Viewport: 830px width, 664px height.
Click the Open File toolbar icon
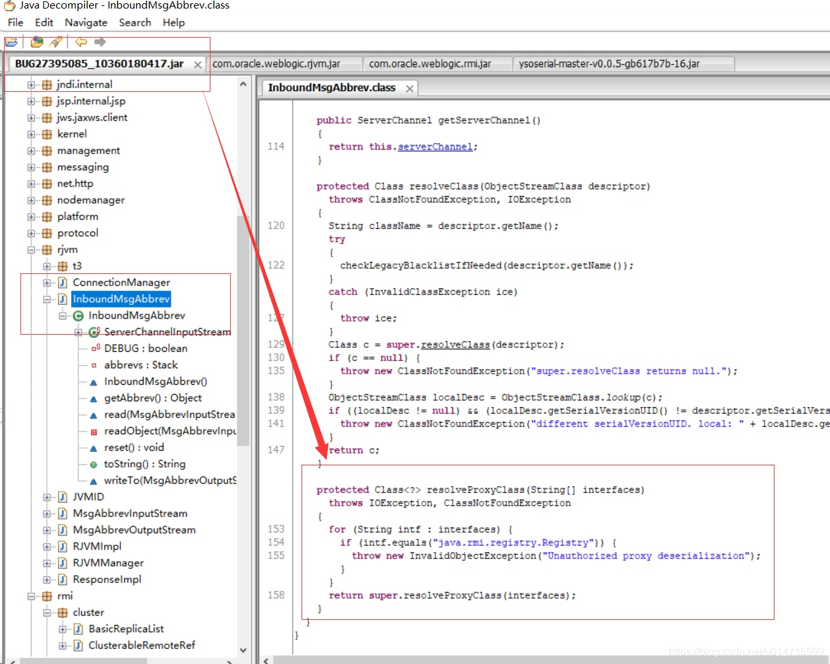tap(11, 42)
